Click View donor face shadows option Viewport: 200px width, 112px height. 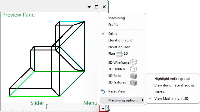coord(174,85)
